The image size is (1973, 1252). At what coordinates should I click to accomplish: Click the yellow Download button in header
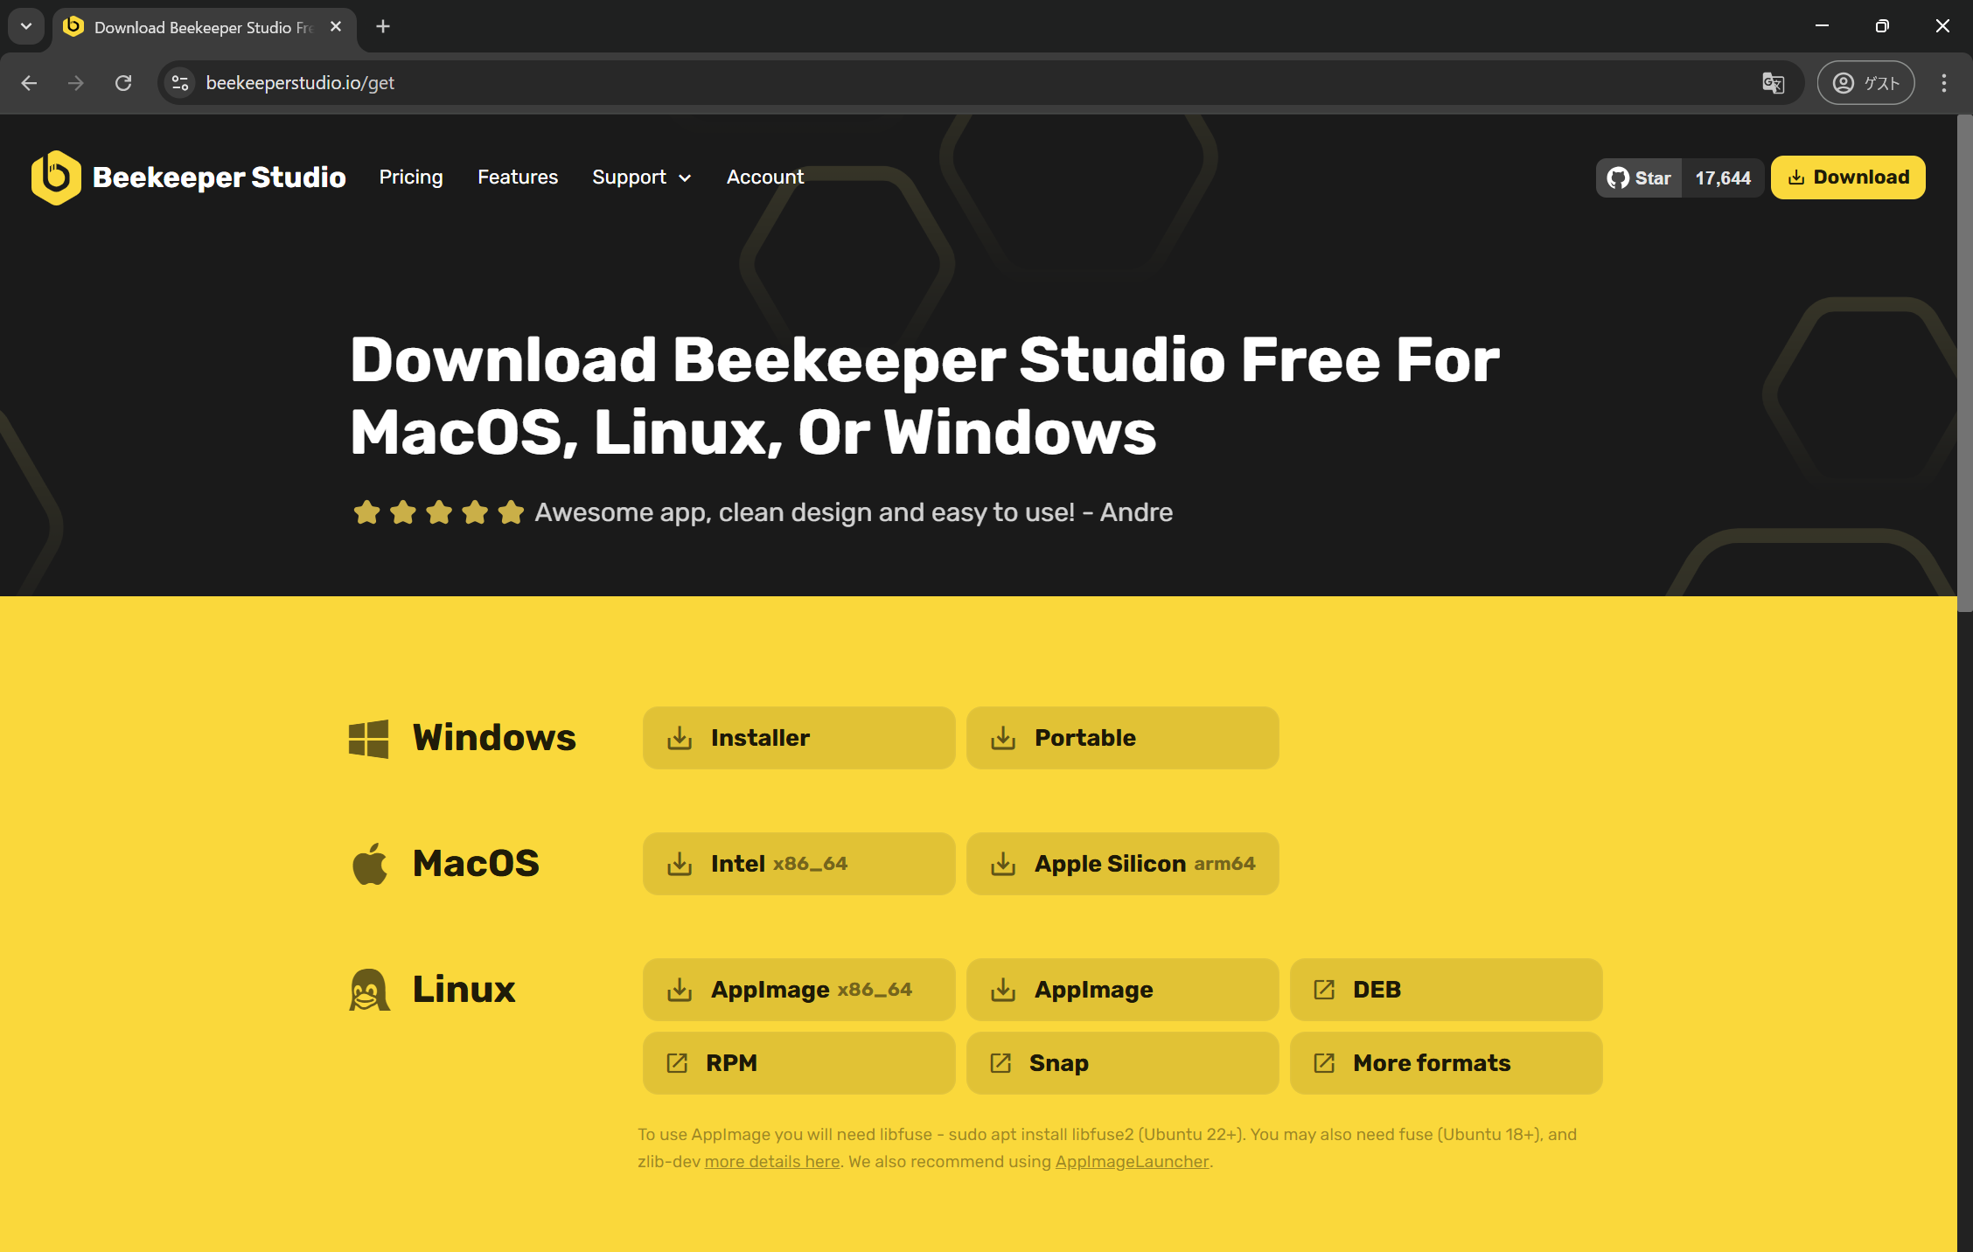point(1848,177)
